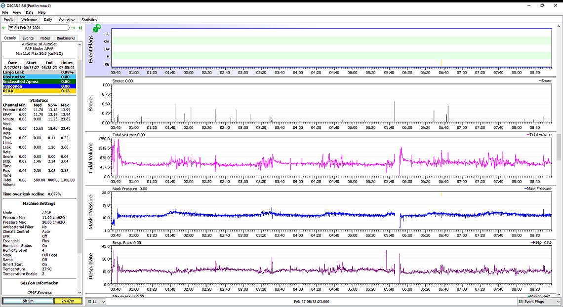Screen dimensions: 563x307
Task: Click the 'CPAP Sessions' label
Action: click(40, 292)
